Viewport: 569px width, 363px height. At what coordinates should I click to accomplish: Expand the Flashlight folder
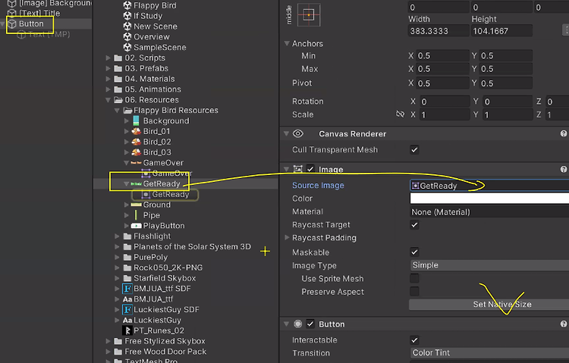[x=117, y=236]
